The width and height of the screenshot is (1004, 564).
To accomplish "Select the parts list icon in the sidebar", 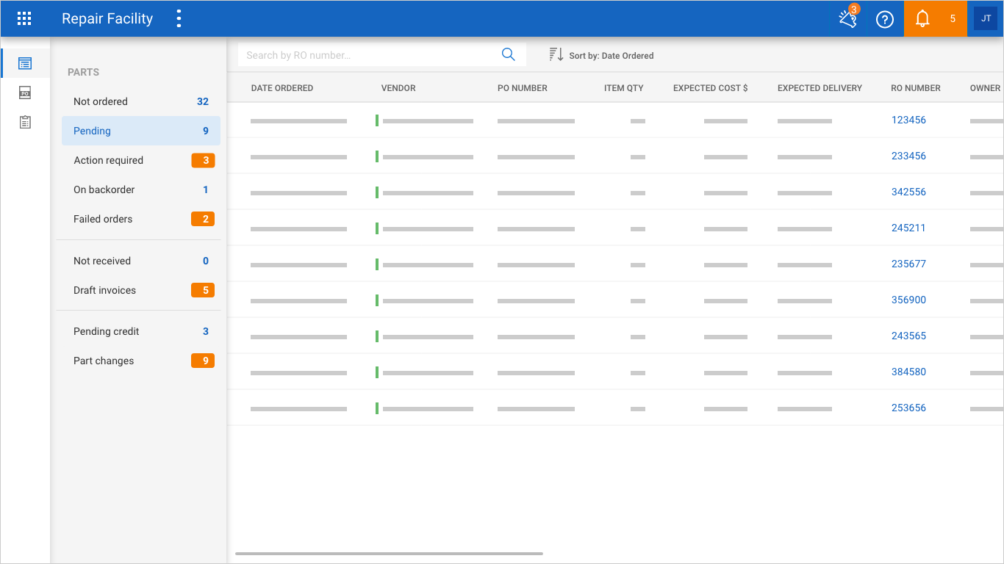I will (25, 63).
